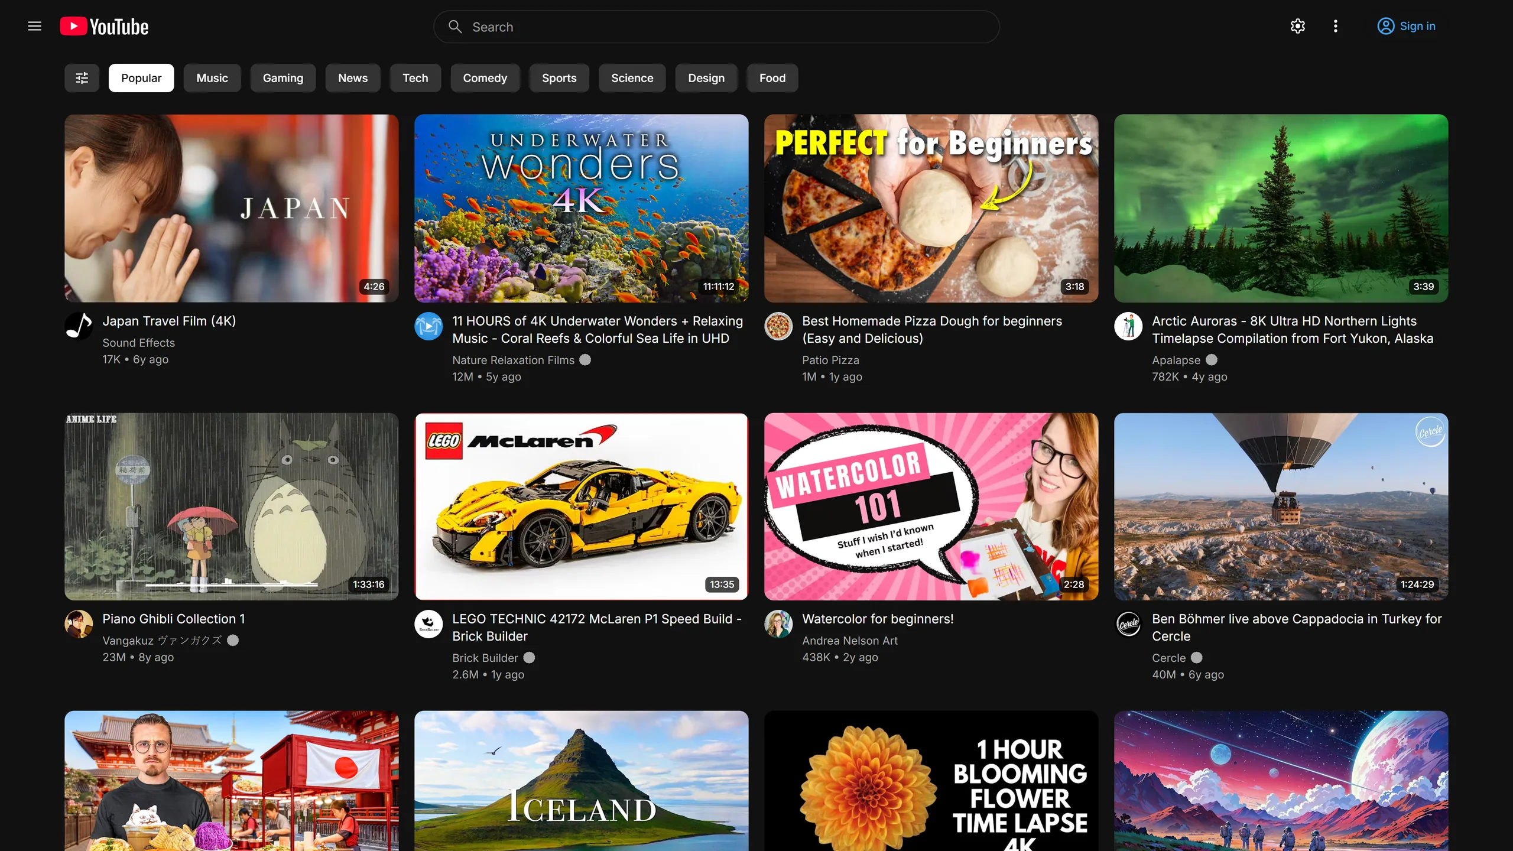Open Sound Effects channel avatar
This screenshot has height=851, width=1513.
click(79, 326)
